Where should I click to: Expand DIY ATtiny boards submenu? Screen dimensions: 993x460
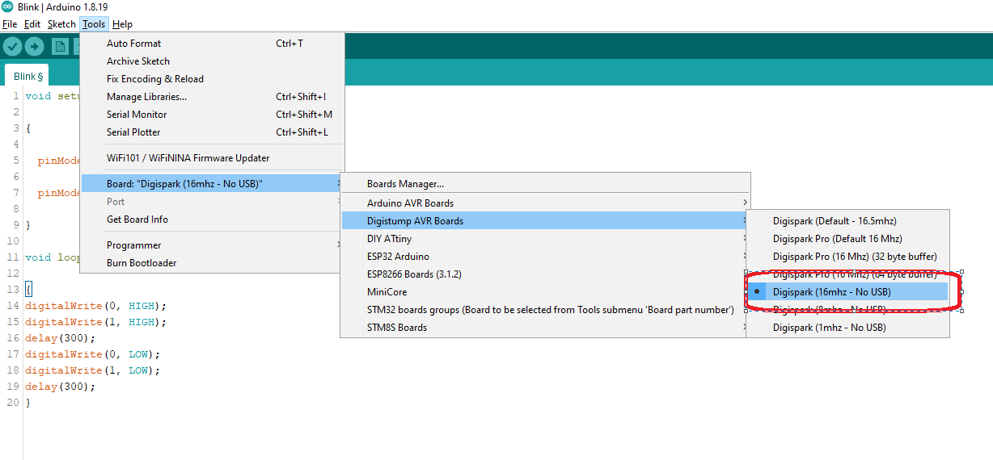point(546,239)
